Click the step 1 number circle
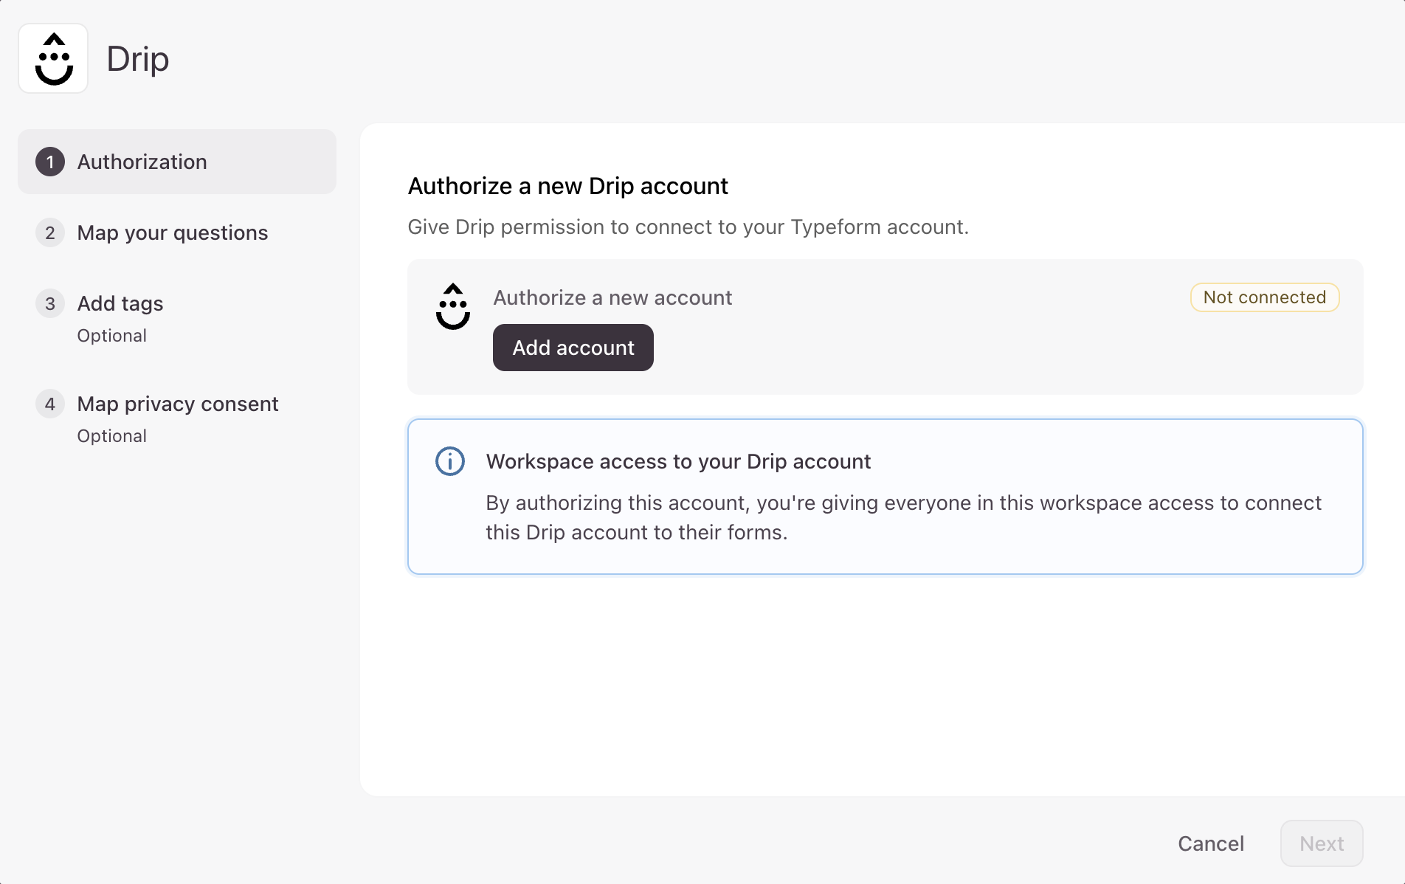This screenshot has width=1405, height=884. [x=50, y=162]
